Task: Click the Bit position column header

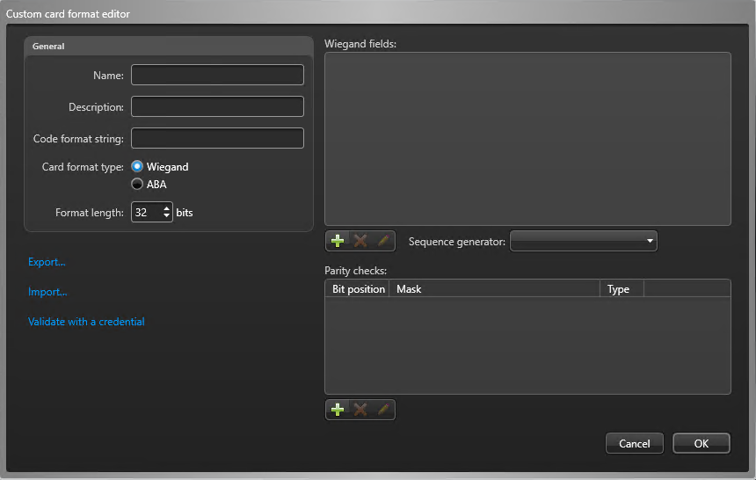Action: [x=358, y=289]
